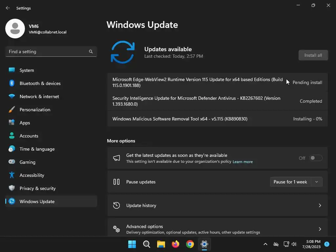The image size is (336, 252).
Task: Click the Installing - 0% status
Action: tap(307, 119)
